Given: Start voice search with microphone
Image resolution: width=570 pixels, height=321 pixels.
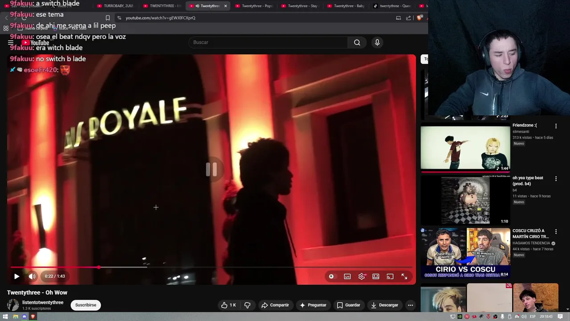Looking at the screenshot, I should pyautogui.click(x=377, y=42).
